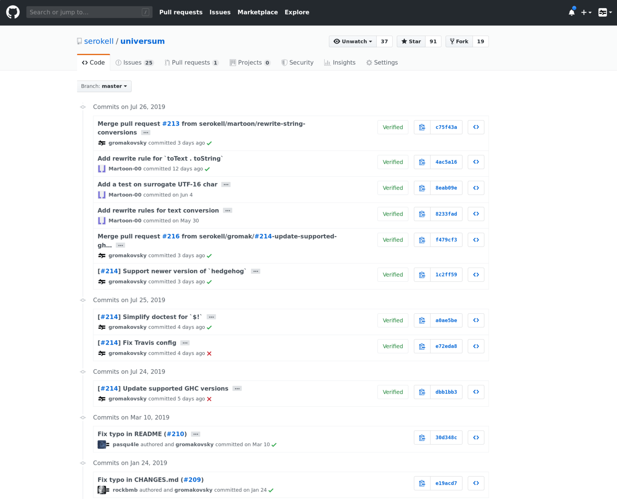Expand description of hedgehog support commit
This screenshot has height=499, width=617.
click(255, 271)
